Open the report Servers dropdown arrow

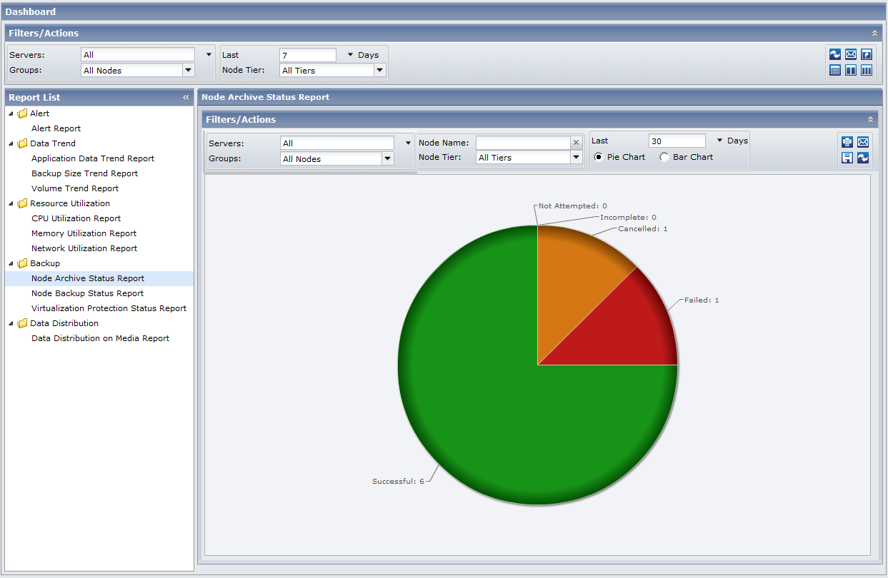coord(408,143)
